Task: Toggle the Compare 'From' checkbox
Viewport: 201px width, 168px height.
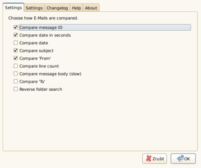Action: 16,58
